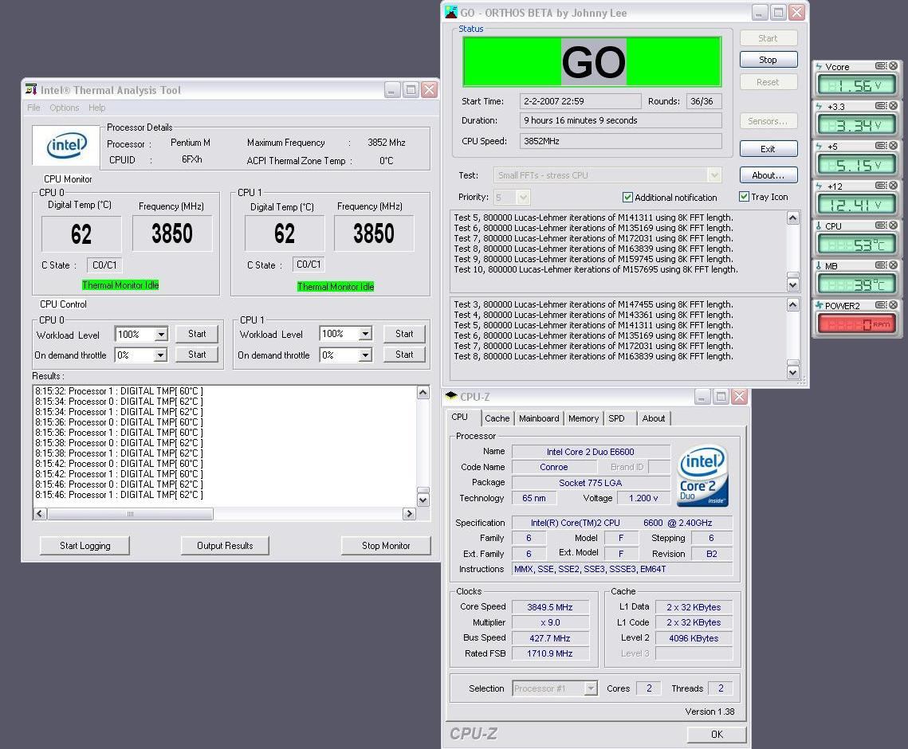Click the +3.3 lightning bolt icon

(819, 107)
